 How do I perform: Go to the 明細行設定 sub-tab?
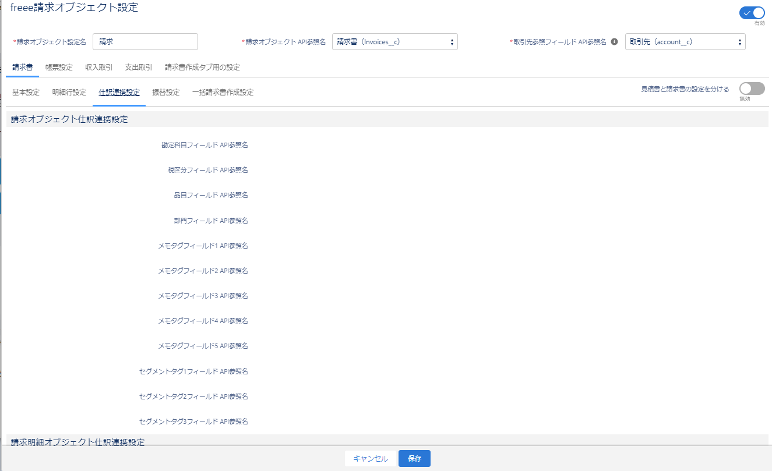pyautogui.click(x=69, y=93)
